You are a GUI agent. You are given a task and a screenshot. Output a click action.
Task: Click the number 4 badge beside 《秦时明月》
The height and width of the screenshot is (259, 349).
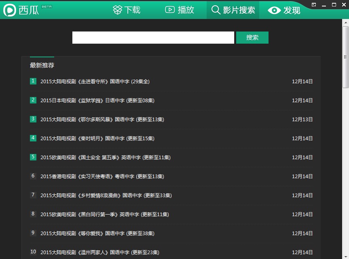click(x=33, y=138)
